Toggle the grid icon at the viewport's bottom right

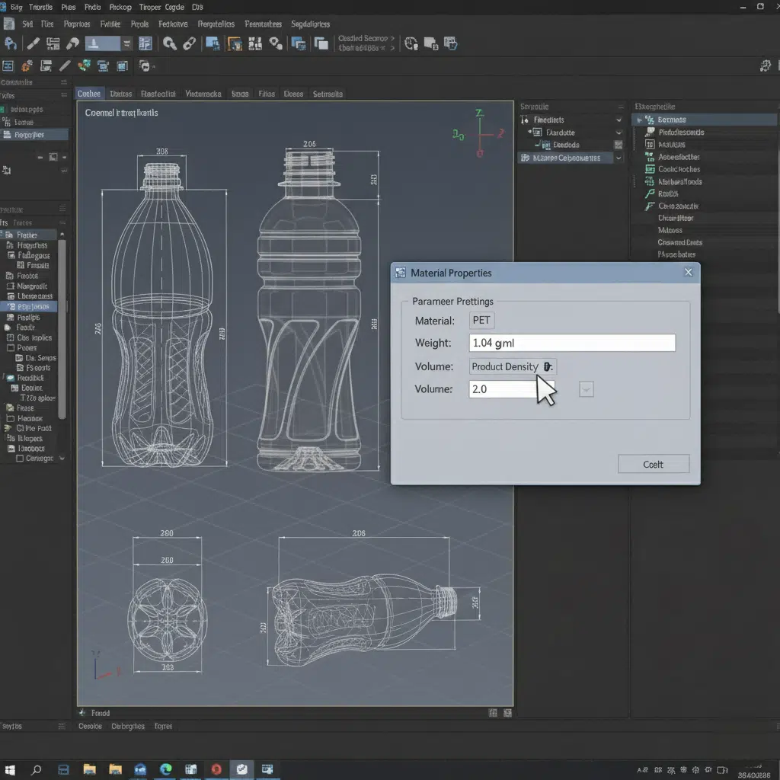(493, 713)
